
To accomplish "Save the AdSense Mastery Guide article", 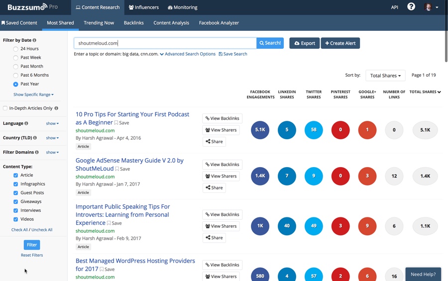I will pos(122,169).
